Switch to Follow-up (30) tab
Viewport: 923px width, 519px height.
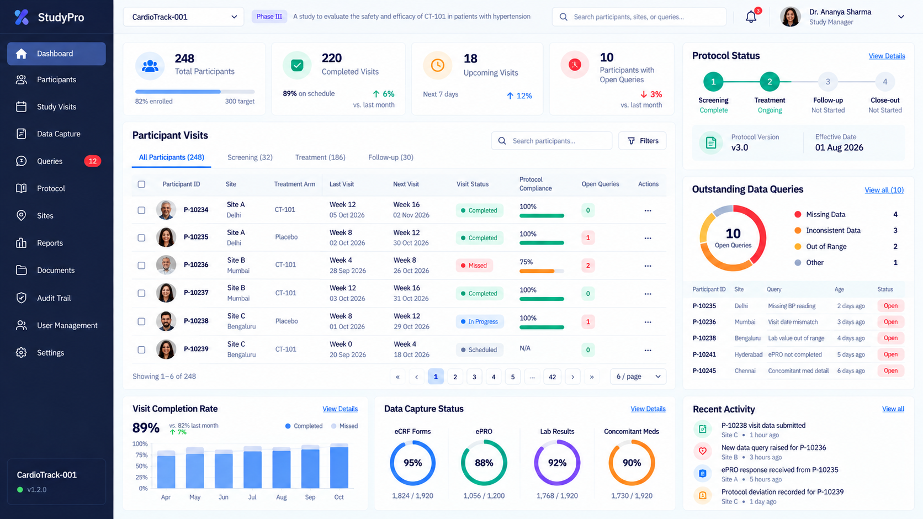(391, 157)
